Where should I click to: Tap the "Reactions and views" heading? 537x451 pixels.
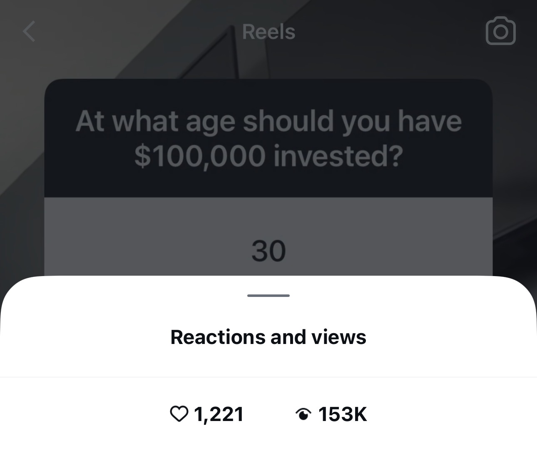tap(268, 337)
